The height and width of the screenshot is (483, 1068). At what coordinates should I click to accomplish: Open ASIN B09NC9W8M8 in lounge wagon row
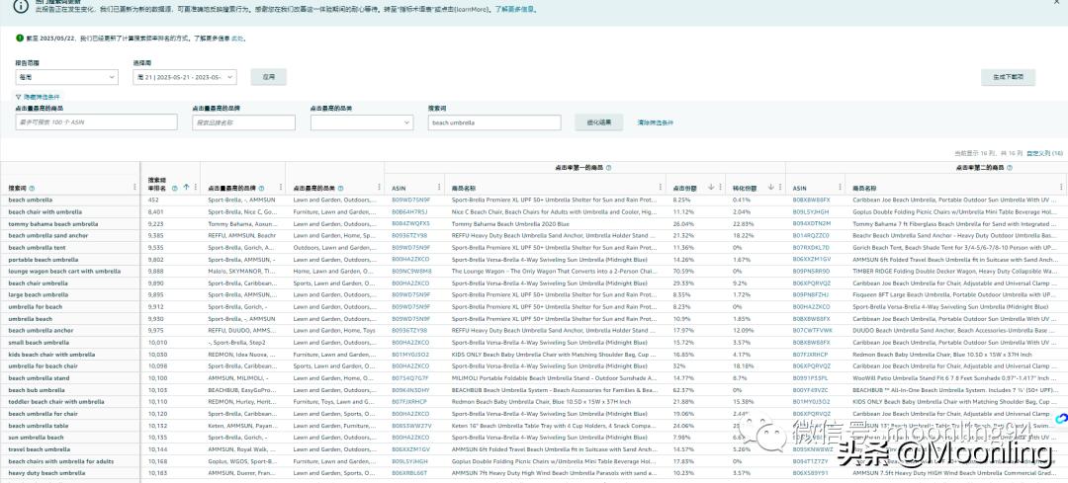pyautogui.click(x=411, y=271)
